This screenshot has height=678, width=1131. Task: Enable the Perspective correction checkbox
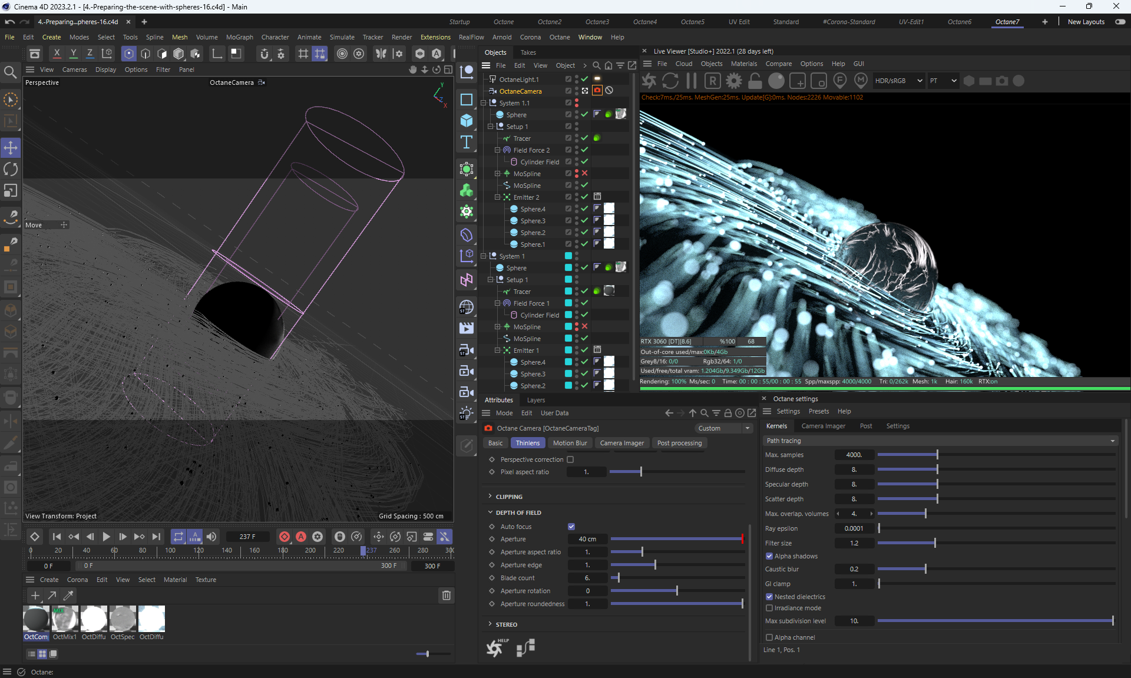click(570, 459)
